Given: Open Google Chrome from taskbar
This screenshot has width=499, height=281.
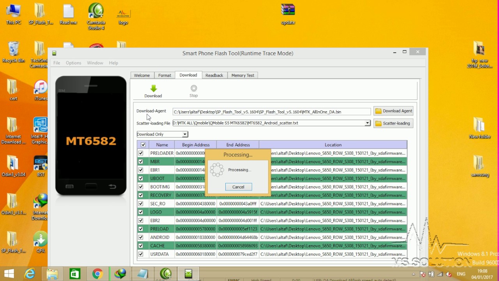Looking at the screenshot, I should [97, 274].
